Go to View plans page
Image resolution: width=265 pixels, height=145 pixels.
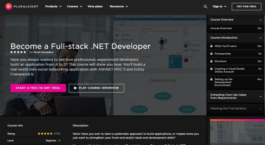point(95,6)
